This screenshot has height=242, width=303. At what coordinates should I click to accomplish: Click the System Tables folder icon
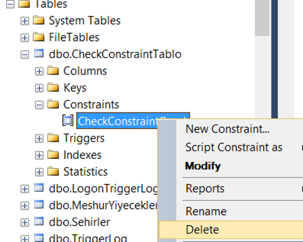[38, 20]
